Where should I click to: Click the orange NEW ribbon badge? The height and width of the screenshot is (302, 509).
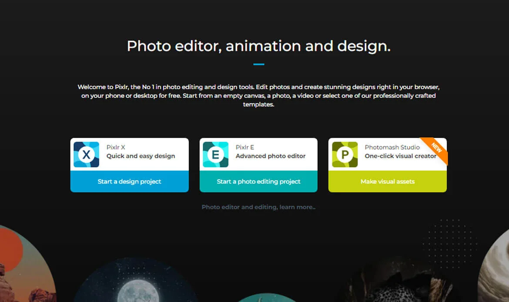pos(437,148)
